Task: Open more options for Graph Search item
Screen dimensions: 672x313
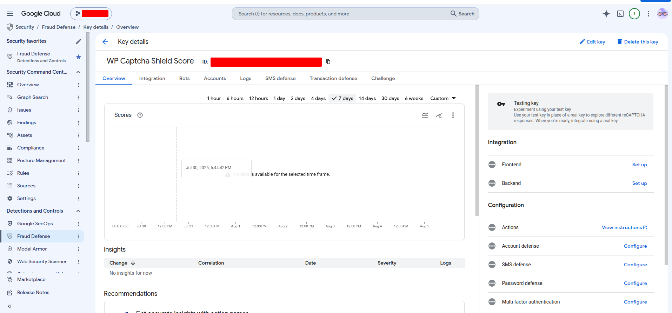Action: tap(79, 98)
